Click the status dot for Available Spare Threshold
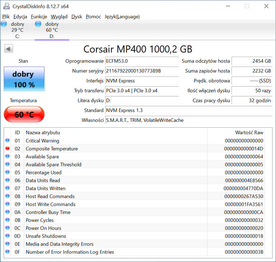 click(x=7, y=164)
